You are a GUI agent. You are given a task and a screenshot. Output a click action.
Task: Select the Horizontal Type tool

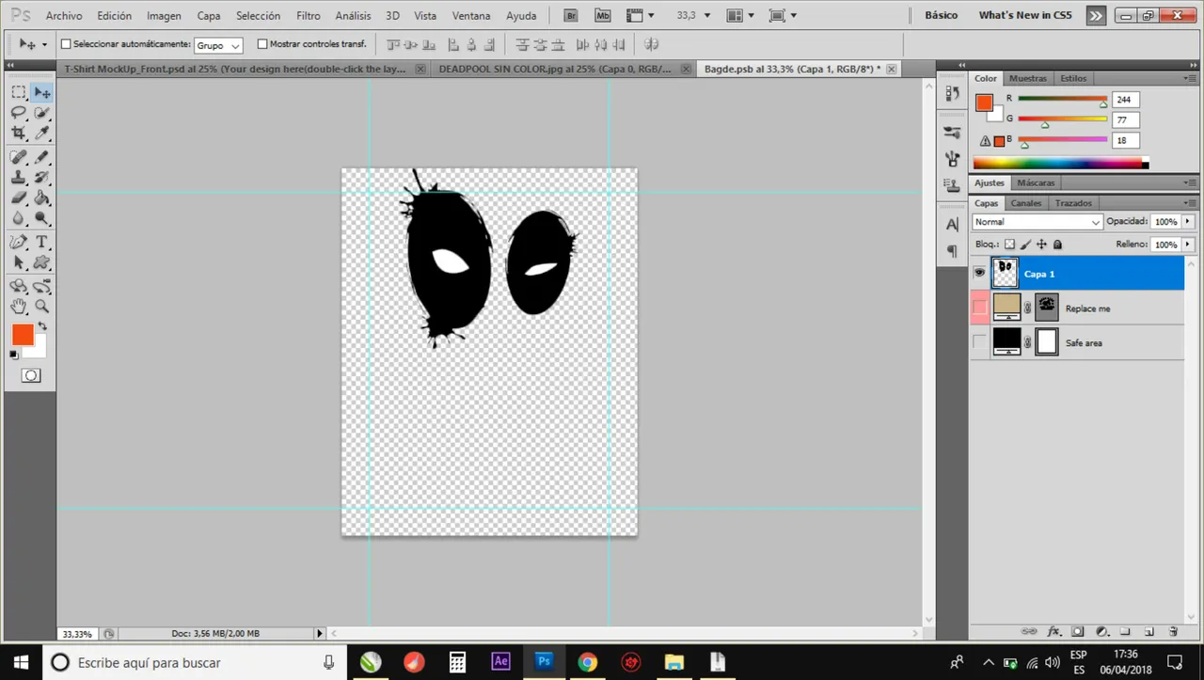coord(41,243)
